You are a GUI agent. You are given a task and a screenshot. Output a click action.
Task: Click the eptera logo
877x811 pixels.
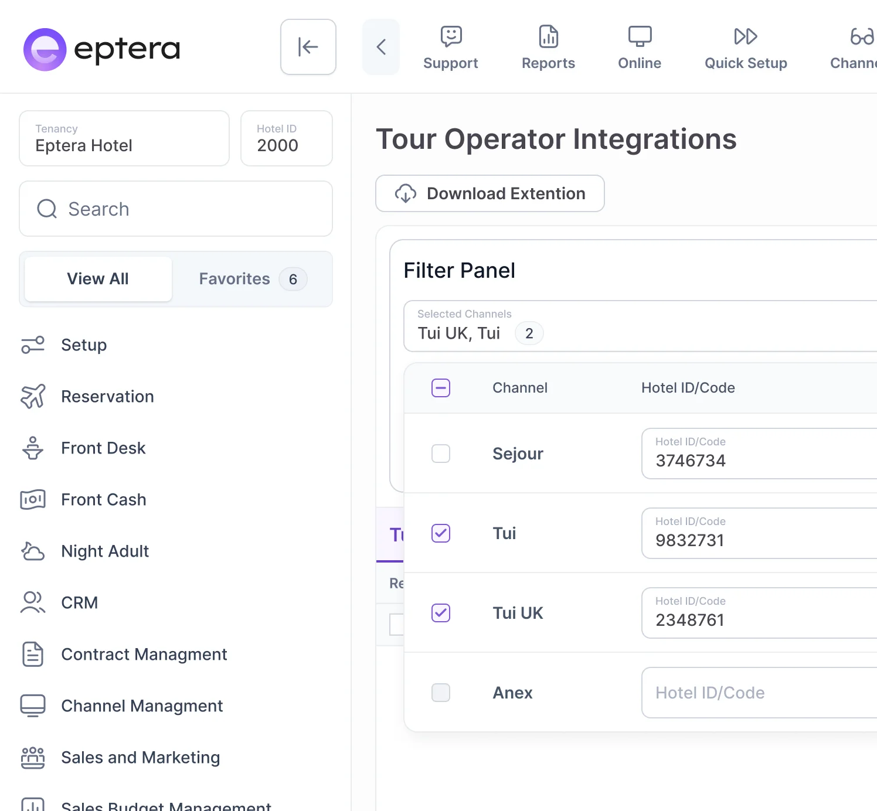pos(101,49)
